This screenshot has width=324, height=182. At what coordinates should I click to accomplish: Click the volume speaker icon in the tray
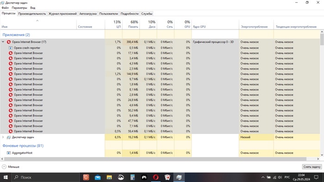click(x=280, y=177)
